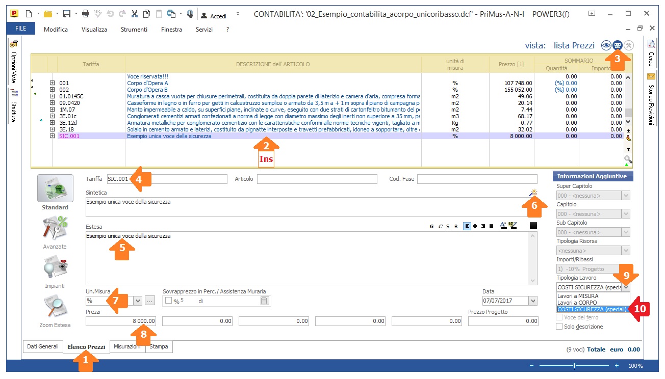Click the PriMus application logo icon
Image resolution: width=665 pixels, height=379 pixels.
click(x=13, y=14)
